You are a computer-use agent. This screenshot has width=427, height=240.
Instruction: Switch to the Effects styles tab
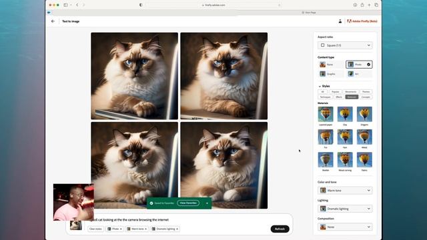point(339,97)
